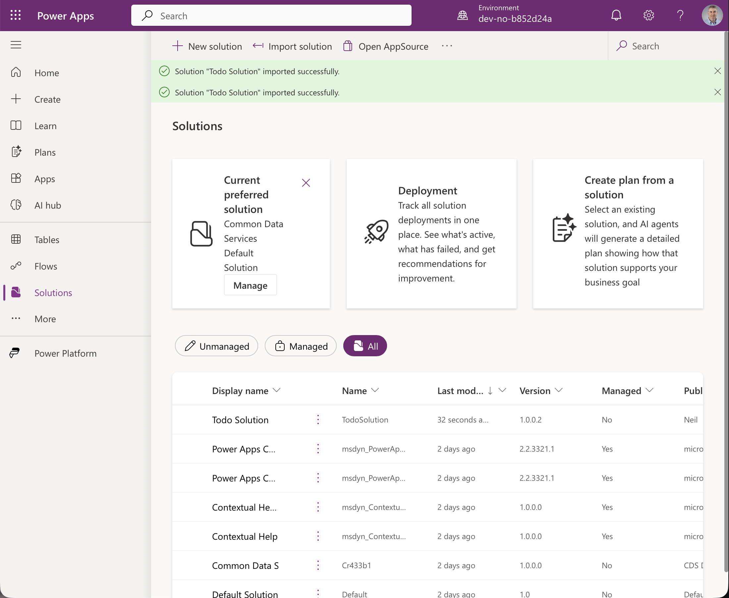Click the top global Search box

(271, 16)
